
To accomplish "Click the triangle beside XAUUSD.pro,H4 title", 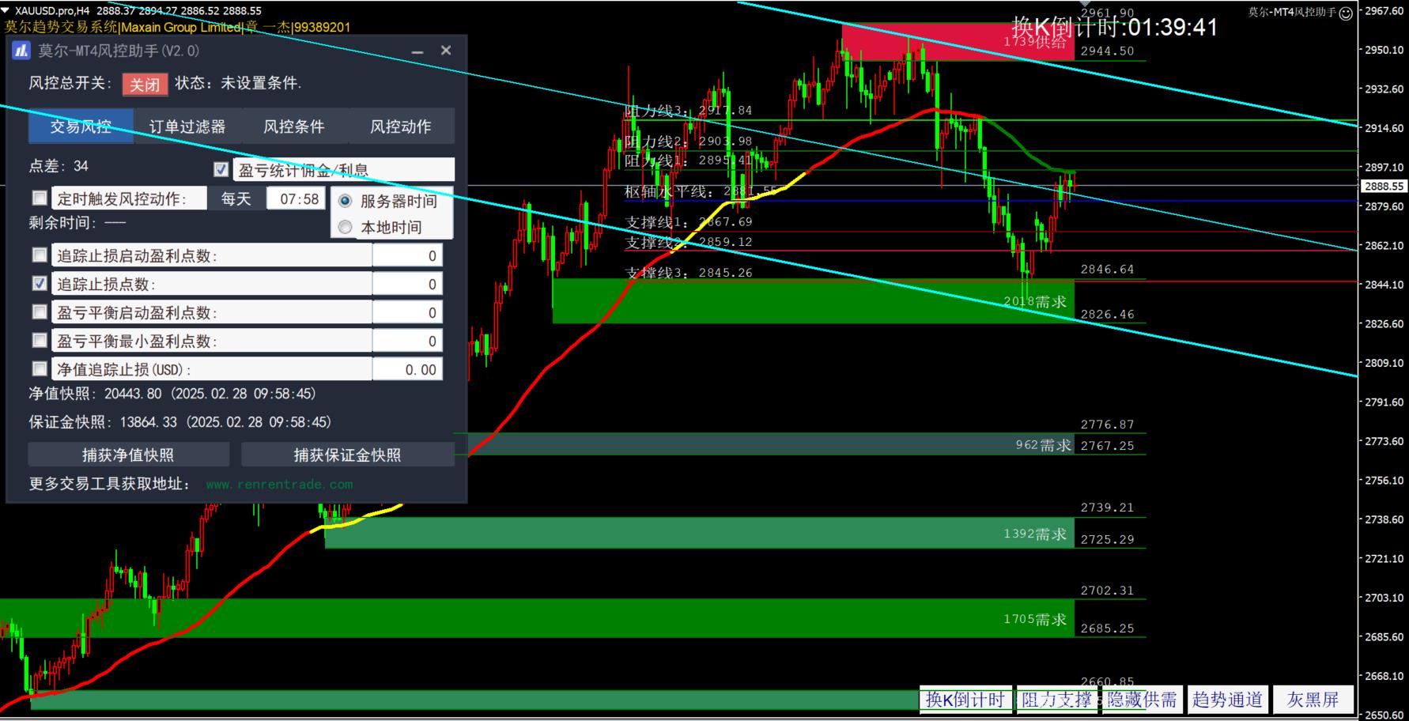I will coord(6,10).
